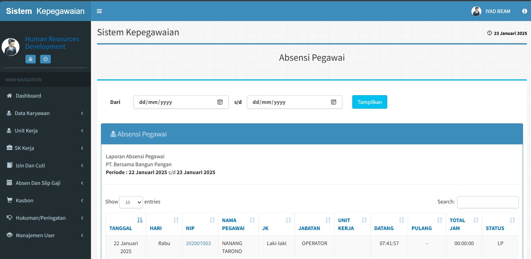Expand the Data Karyawan menu

(45, 113)
